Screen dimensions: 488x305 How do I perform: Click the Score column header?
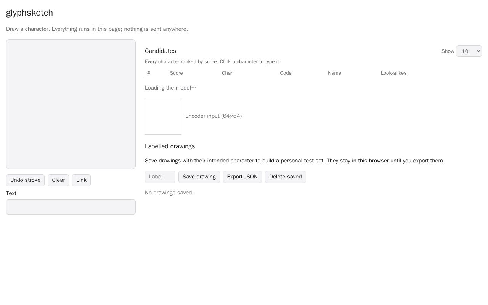pyautogui.click(x=177, y=73)
